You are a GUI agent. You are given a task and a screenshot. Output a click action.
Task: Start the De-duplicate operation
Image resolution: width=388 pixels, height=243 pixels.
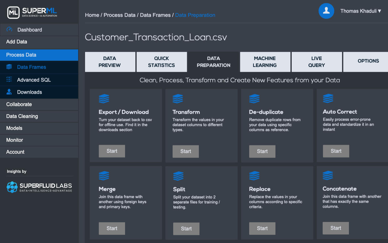pos(262,151)
